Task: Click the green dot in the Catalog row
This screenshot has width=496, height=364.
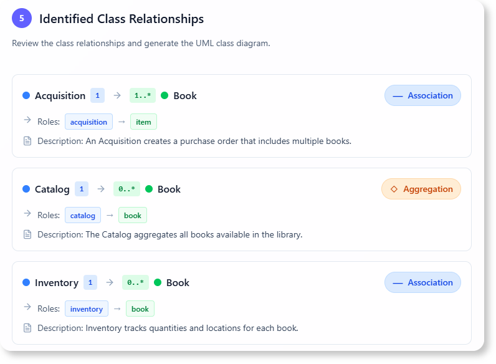Action: click(x=149, y=189)
